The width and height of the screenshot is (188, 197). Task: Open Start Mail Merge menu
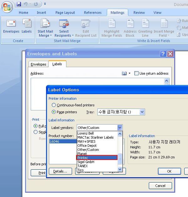(45, 28)
